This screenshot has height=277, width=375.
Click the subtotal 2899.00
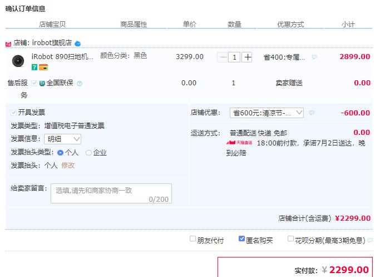tap(355, 57)
